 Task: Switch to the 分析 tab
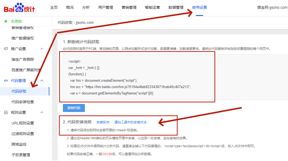click(86, 7)
